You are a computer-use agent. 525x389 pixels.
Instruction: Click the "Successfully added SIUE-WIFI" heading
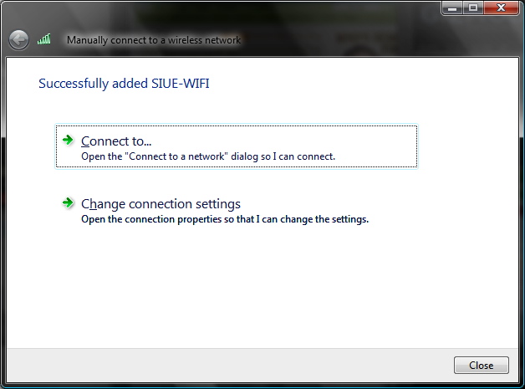point(130,84)
